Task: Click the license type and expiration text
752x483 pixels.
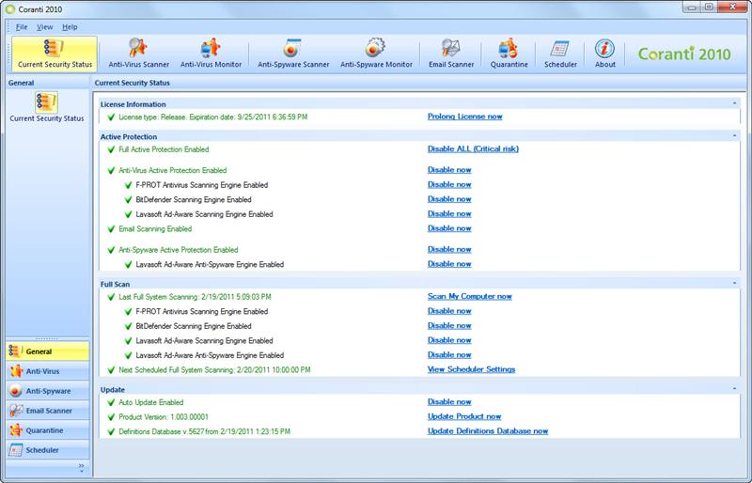Action: click(x=213, y=117)
